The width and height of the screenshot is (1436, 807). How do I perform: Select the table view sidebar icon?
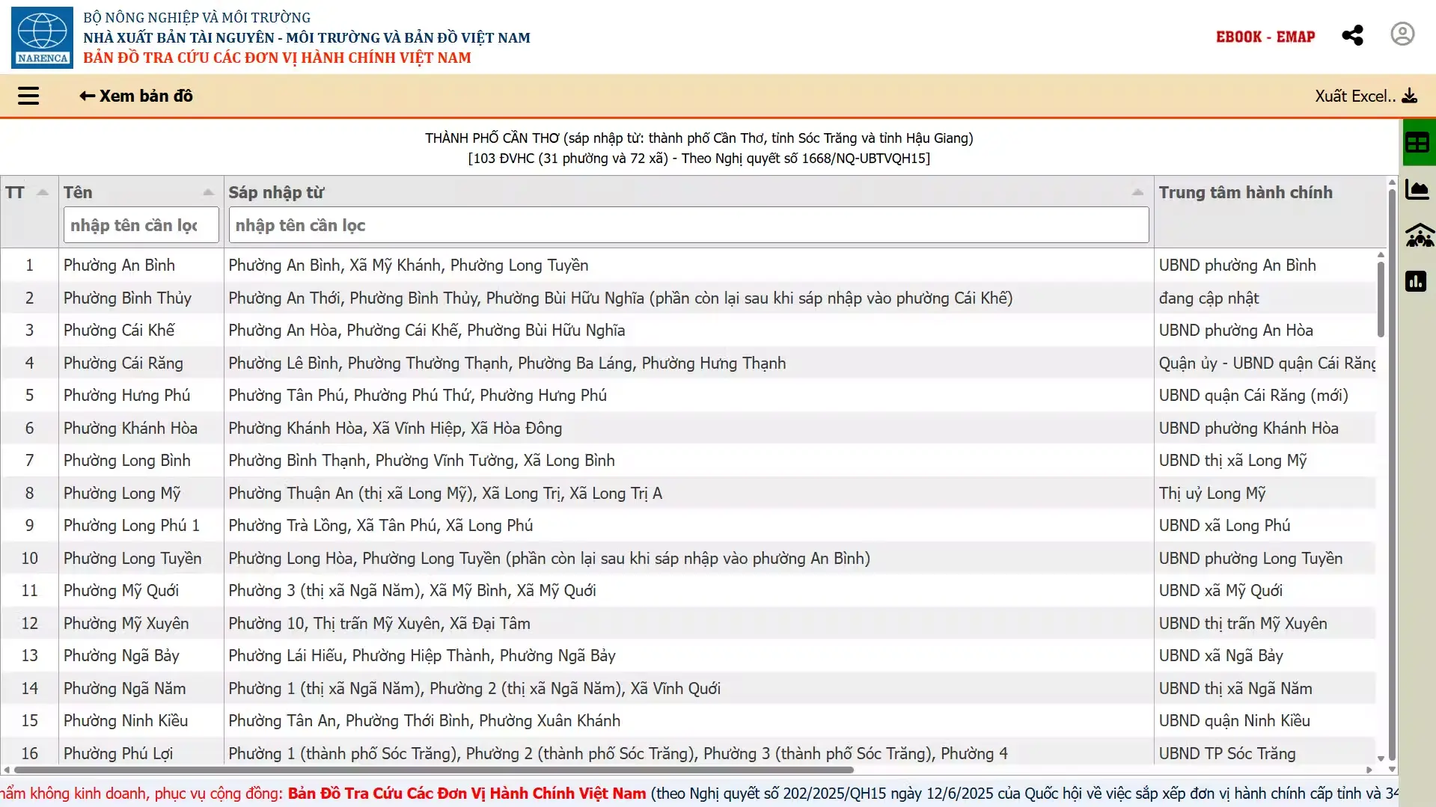(1417, 142)
